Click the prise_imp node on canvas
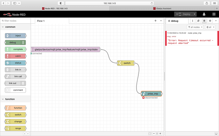Viewport: 219px width, 136px height. (x=151, y=94)
